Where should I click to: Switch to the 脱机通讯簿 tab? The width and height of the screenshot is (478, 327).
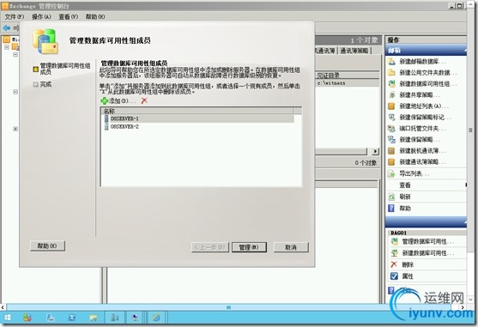pyautogui.click(x=325, y=51)
